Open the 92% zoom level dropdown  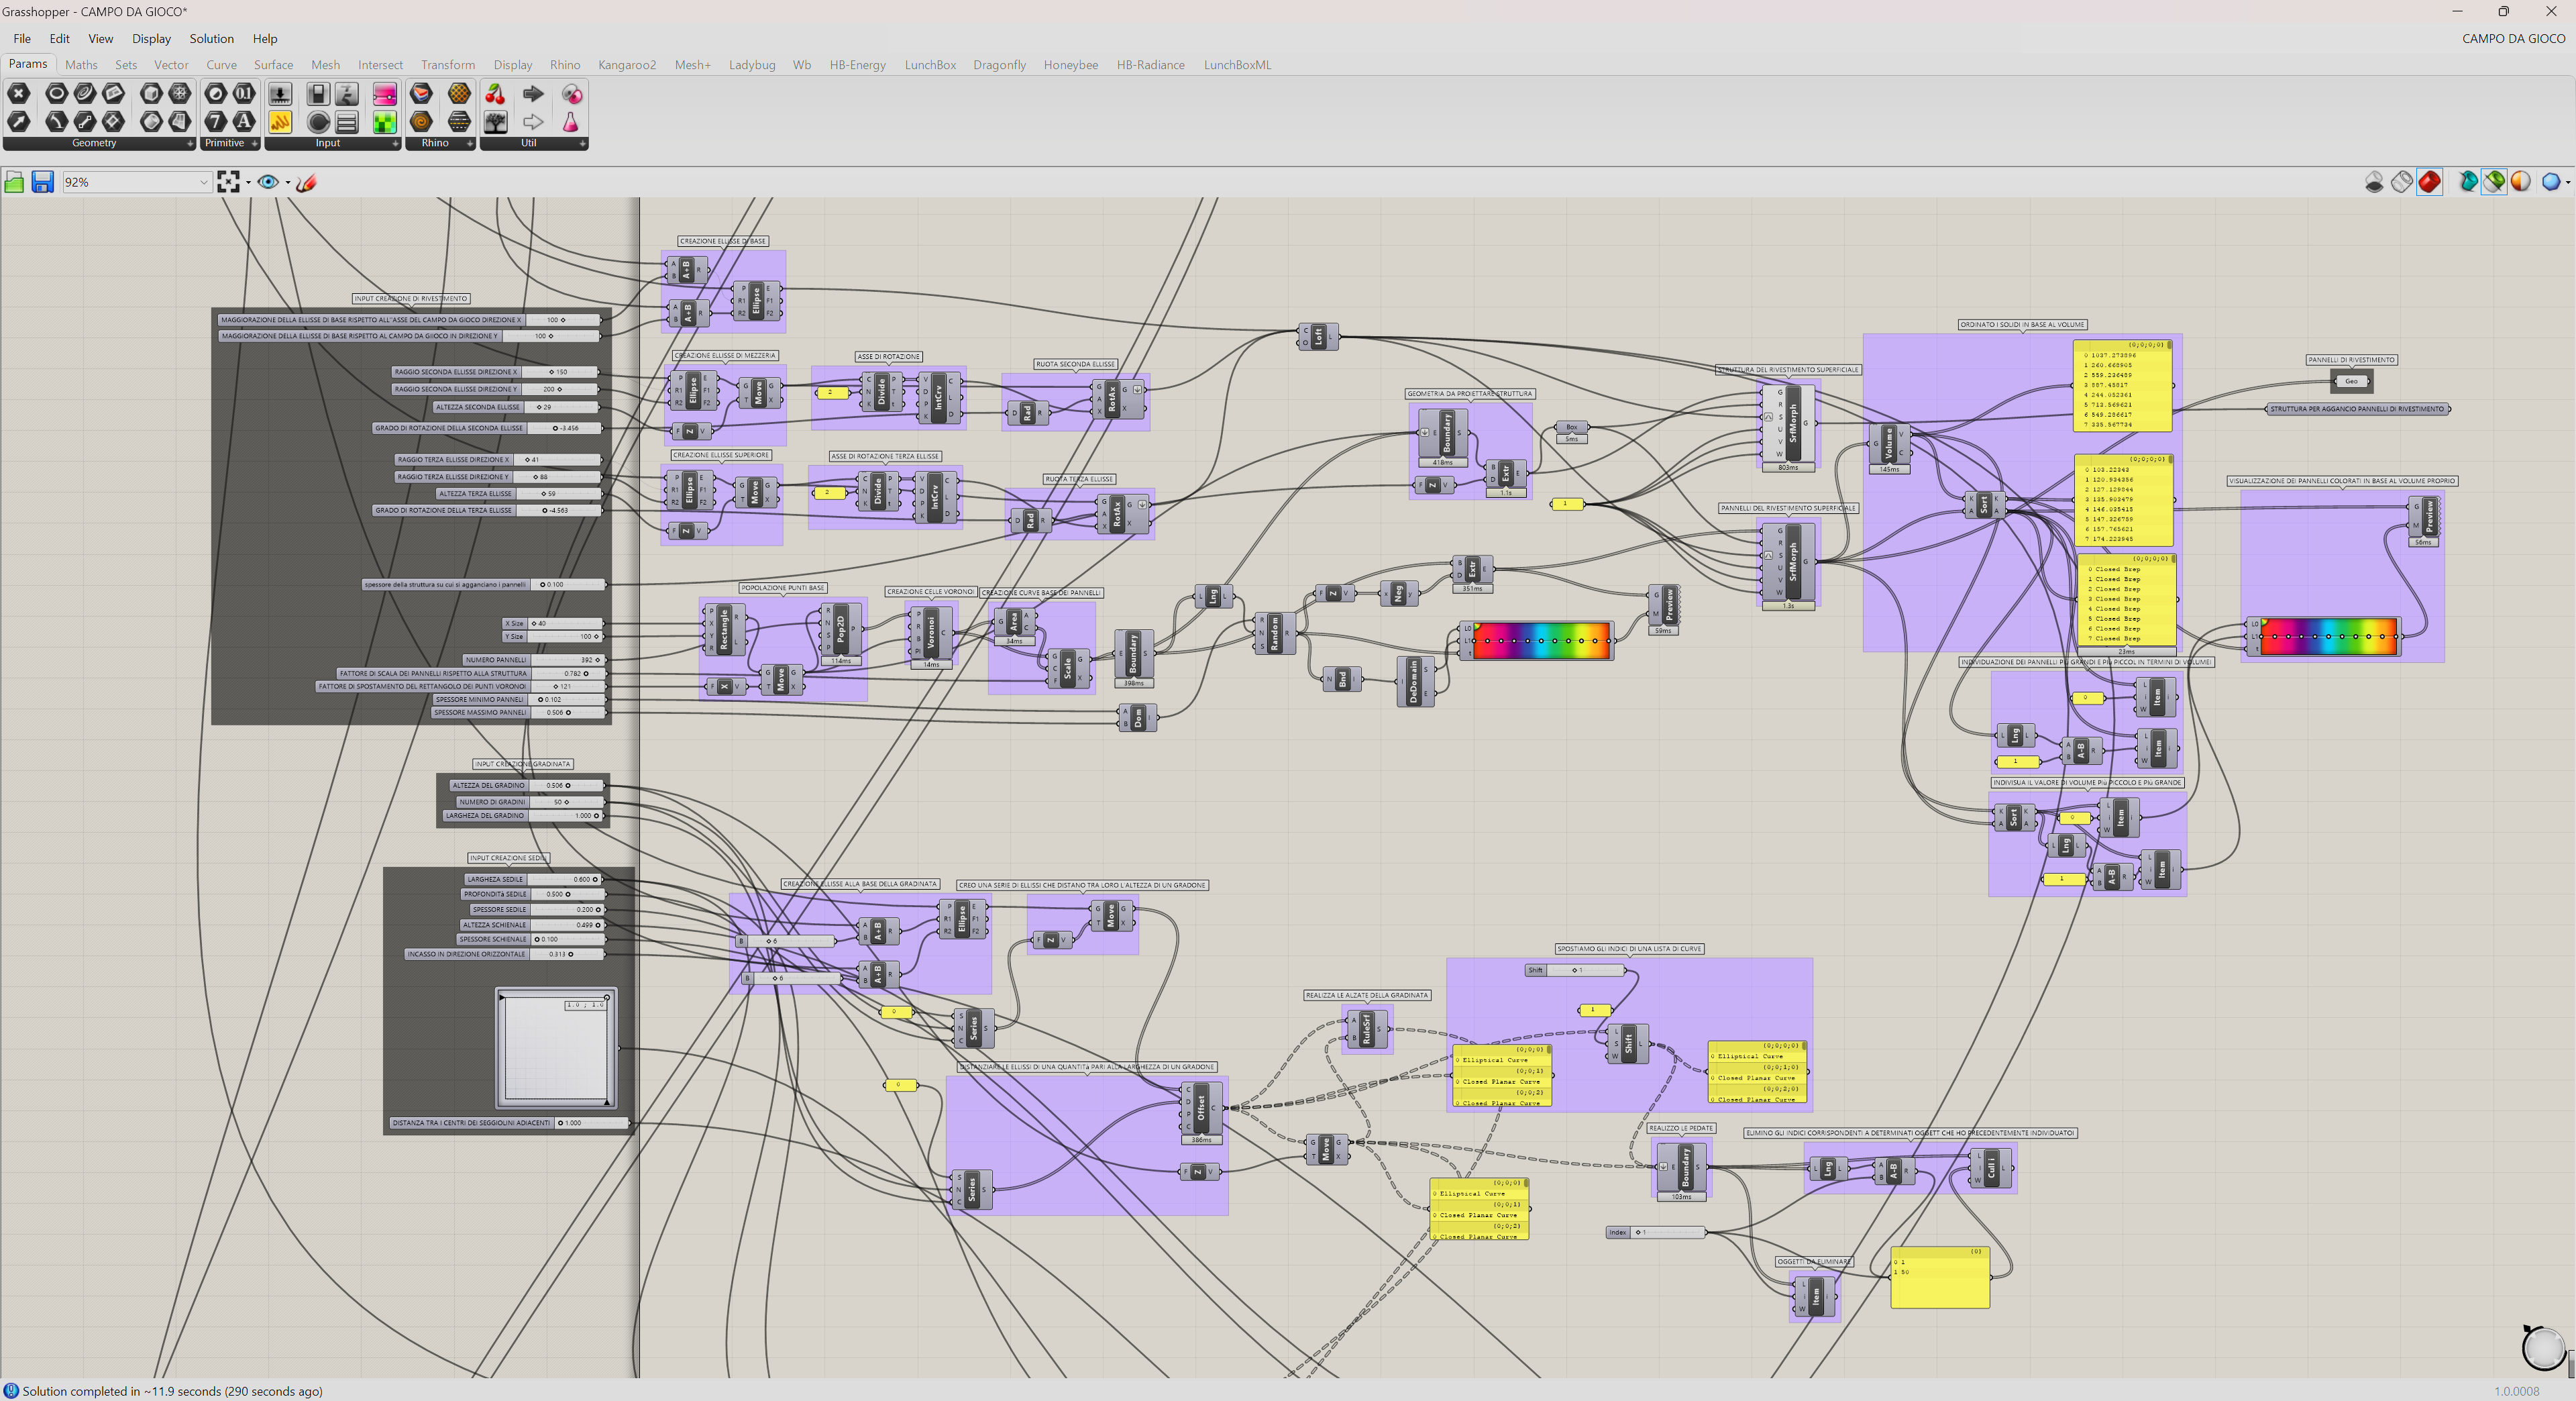coord(203,182)
